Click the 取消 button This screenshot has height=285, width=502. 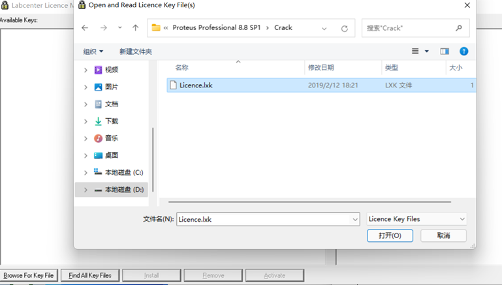tap(443, 235)
